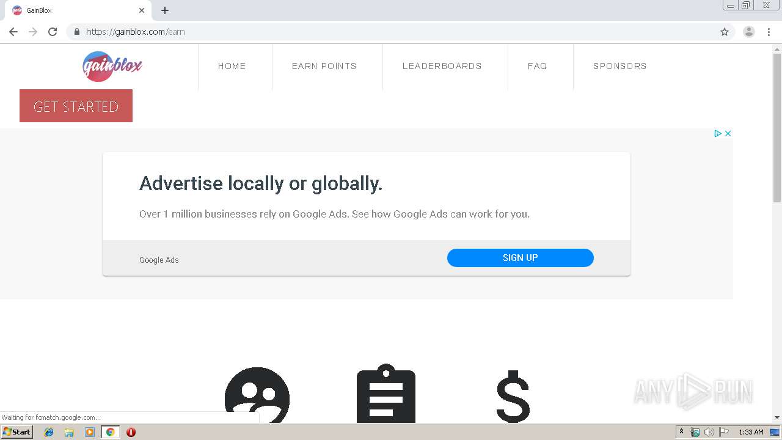Open the SPONSORS page
Image resolution: width=782 pixels, height=440 pixels.
point(620,66)
